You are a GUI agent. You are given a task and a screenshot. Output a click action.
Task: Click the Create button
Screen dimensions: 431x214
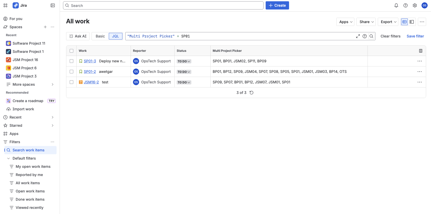(277, 5)
